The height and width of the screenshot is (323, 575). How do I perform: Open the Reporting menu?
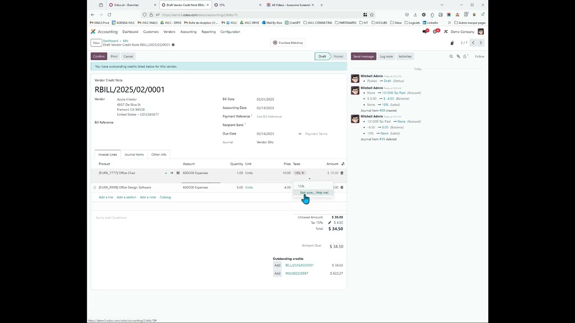tap(208, 32)
